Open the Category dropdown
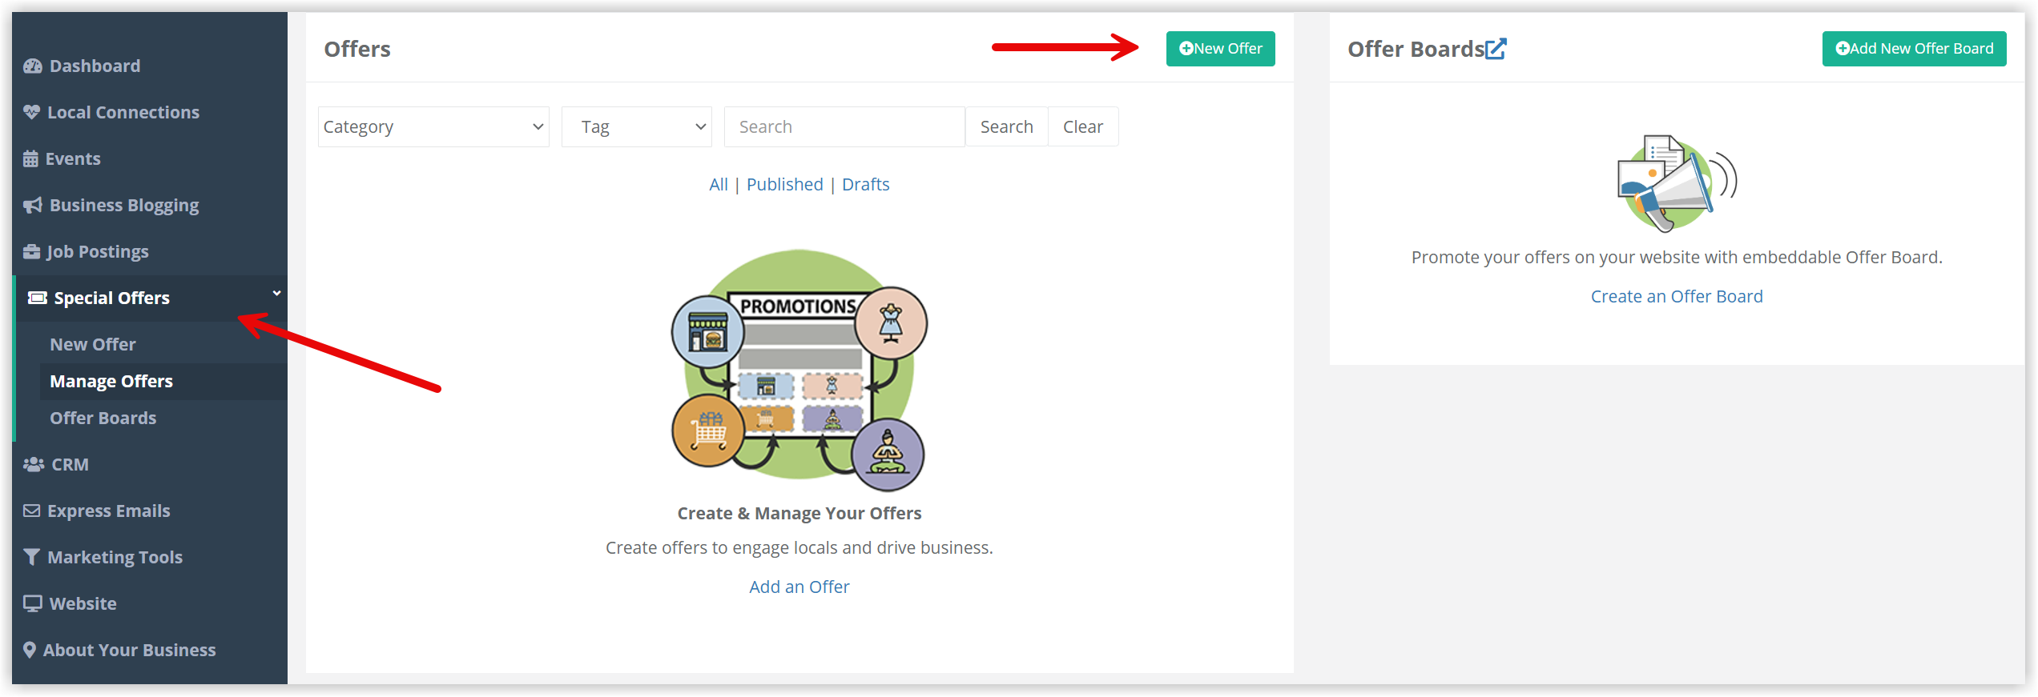Screen dimensions: 2038x697 pos(433,127)
